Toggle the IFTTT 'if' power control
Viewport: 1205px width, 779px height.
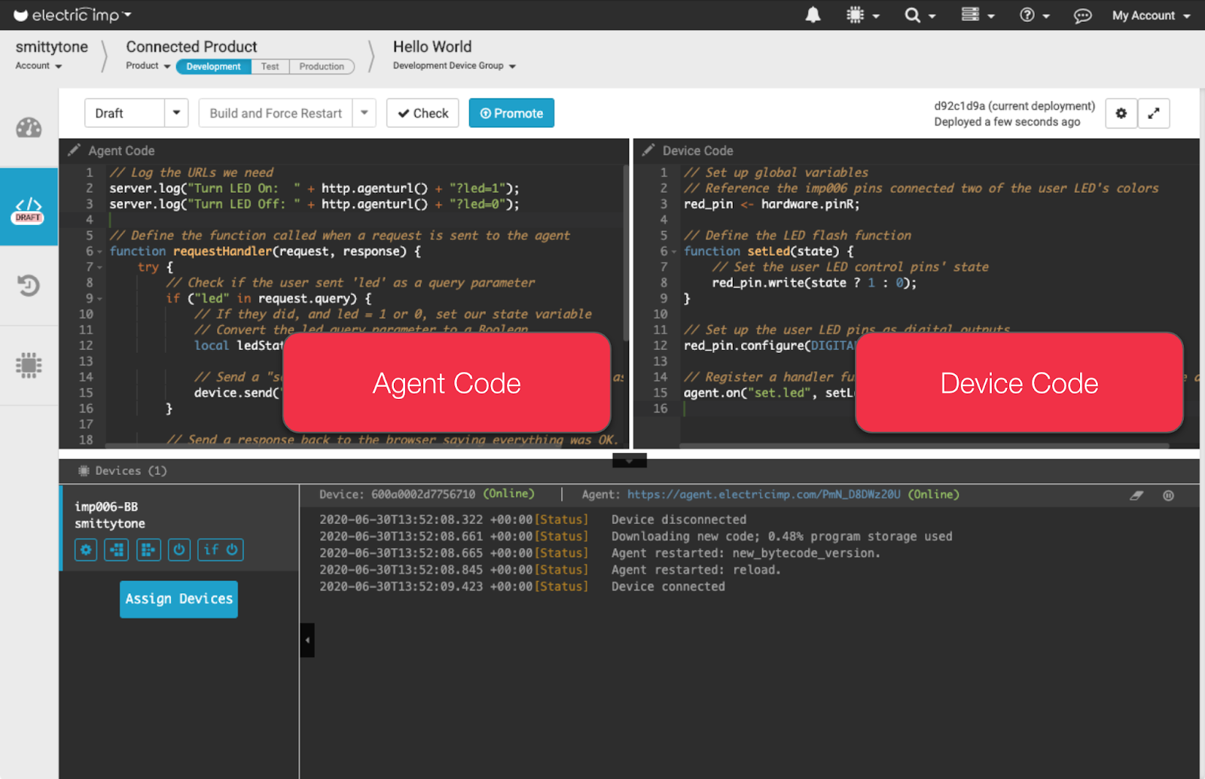(x=220, y=549)
